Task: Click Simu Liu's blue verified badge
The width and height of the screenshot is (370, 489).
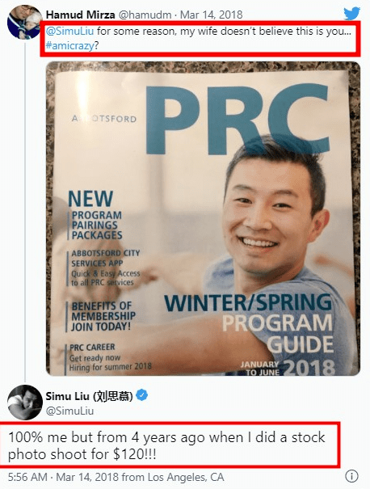Action: tap(142, 395)
